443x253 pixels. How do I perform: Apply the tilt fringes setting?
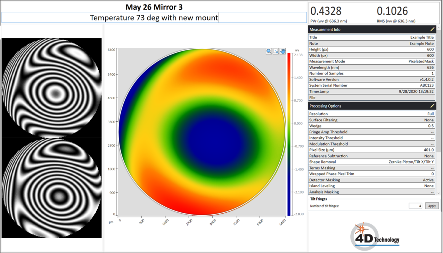pyautogui.click(x=432, y=206)
